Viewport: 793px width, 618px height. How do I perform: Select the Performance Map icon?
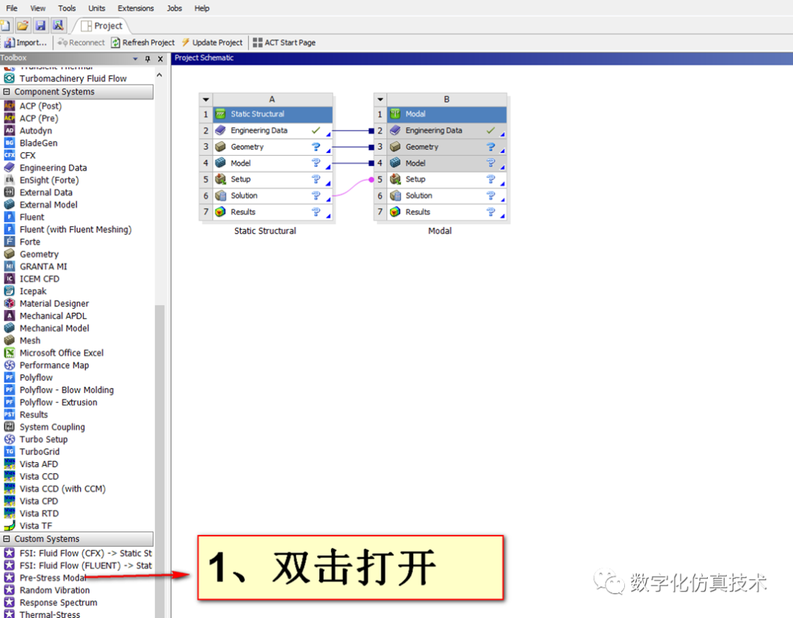coord(9,365)
